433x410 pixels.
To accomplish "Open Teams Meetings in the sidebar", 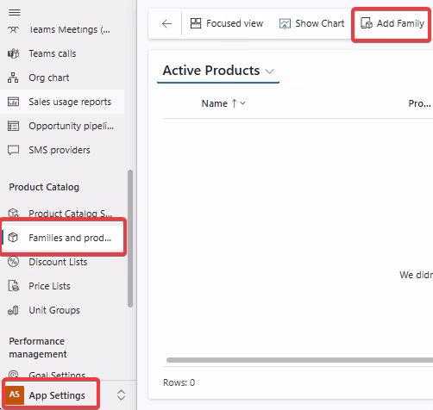I will (62, 29).
